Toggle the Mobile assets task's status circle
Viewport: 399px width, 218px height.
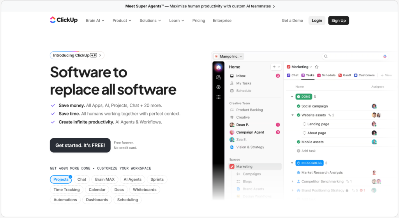pos(298,142)
